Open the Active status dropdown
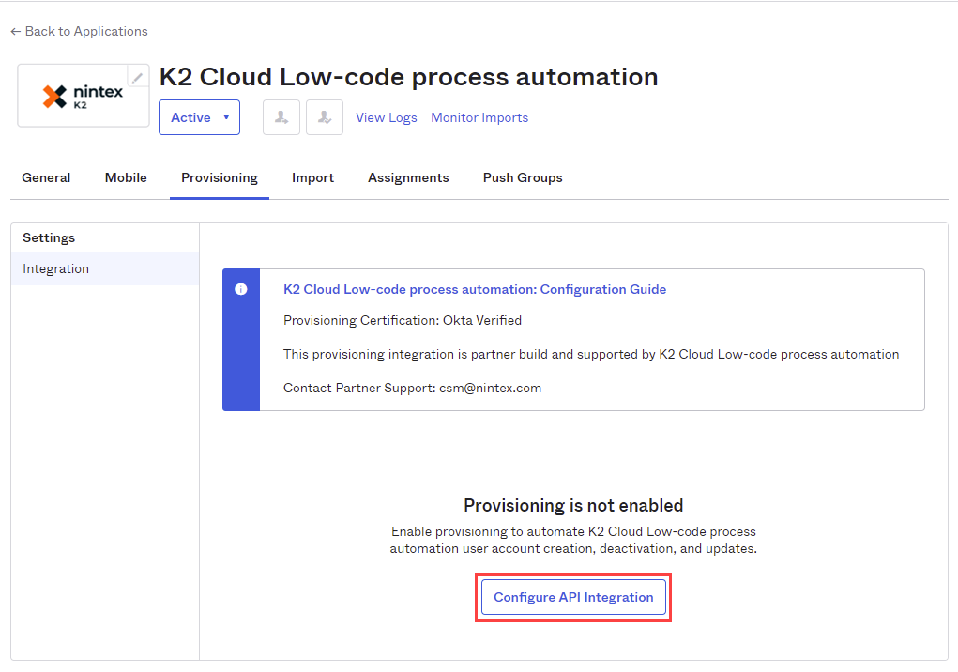Screen dimensions: 958x672 [199, 117]
